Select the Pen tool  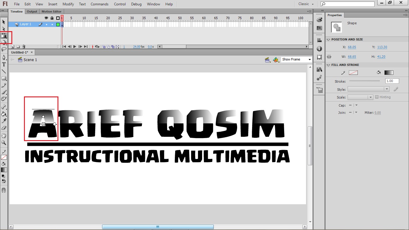coord(4,57)
